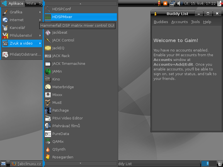This screenshot has width=223, height=167.
Task: Start JACK Timemachine via its window icon
Action: (48, 64)
